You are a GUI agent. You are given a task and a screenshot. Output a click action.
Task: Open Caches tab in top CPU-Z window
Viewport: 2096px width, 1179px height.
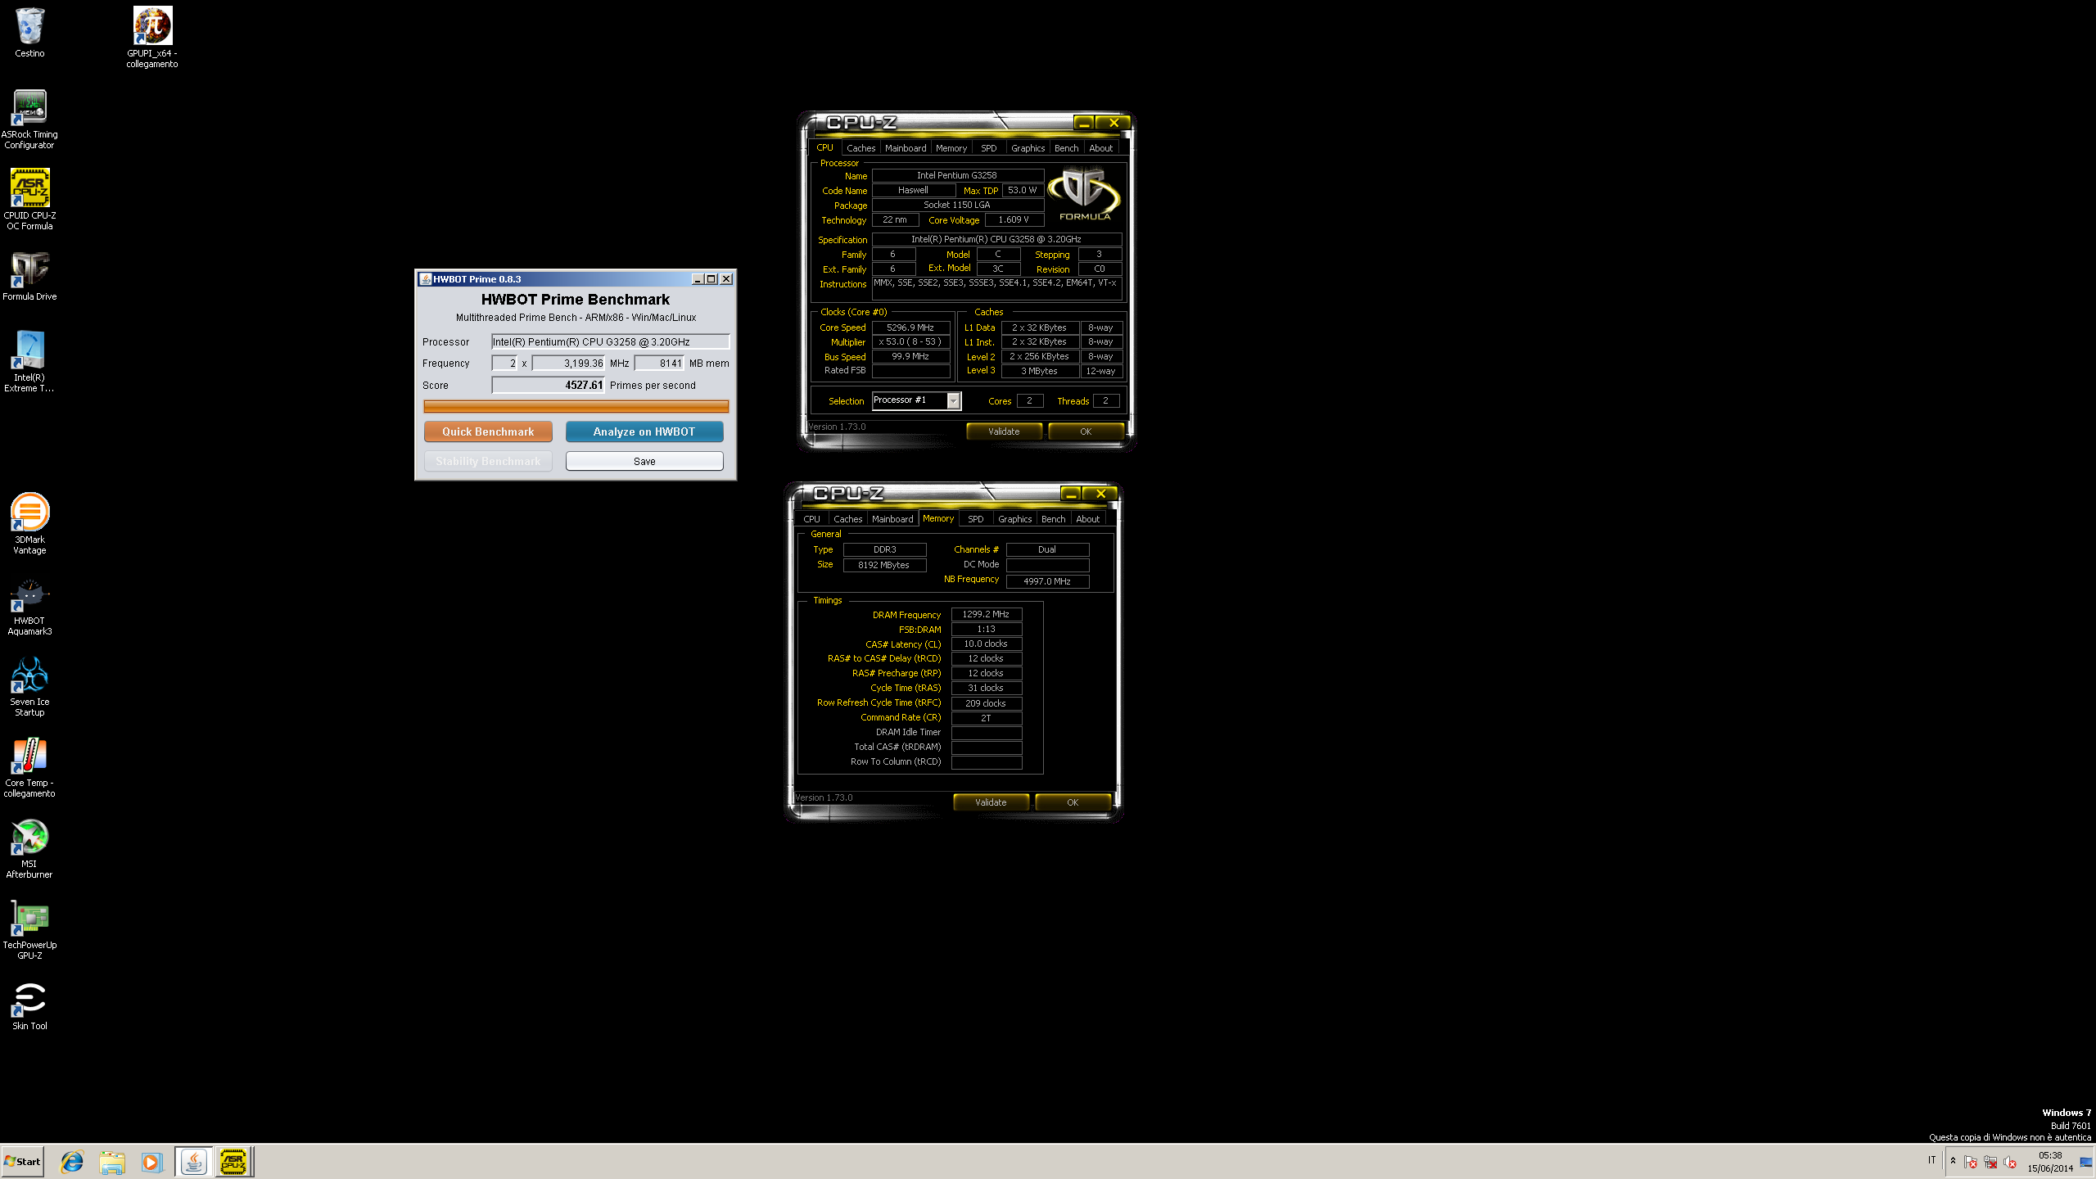click(x=861, y=148)
